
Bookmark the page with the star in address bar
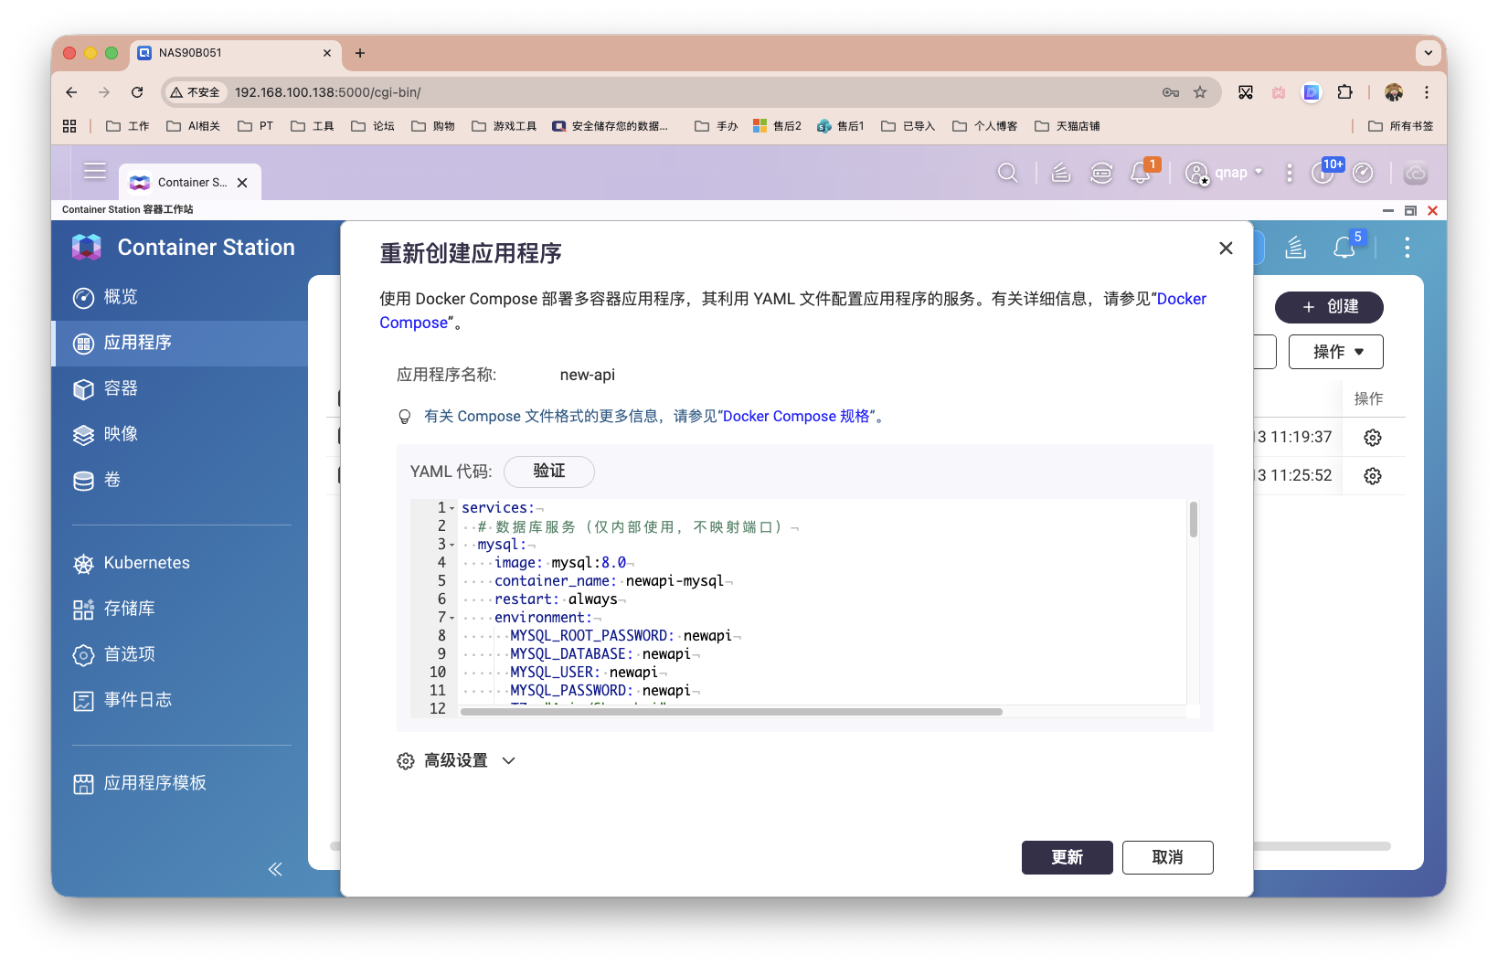tap(1201, 92)
